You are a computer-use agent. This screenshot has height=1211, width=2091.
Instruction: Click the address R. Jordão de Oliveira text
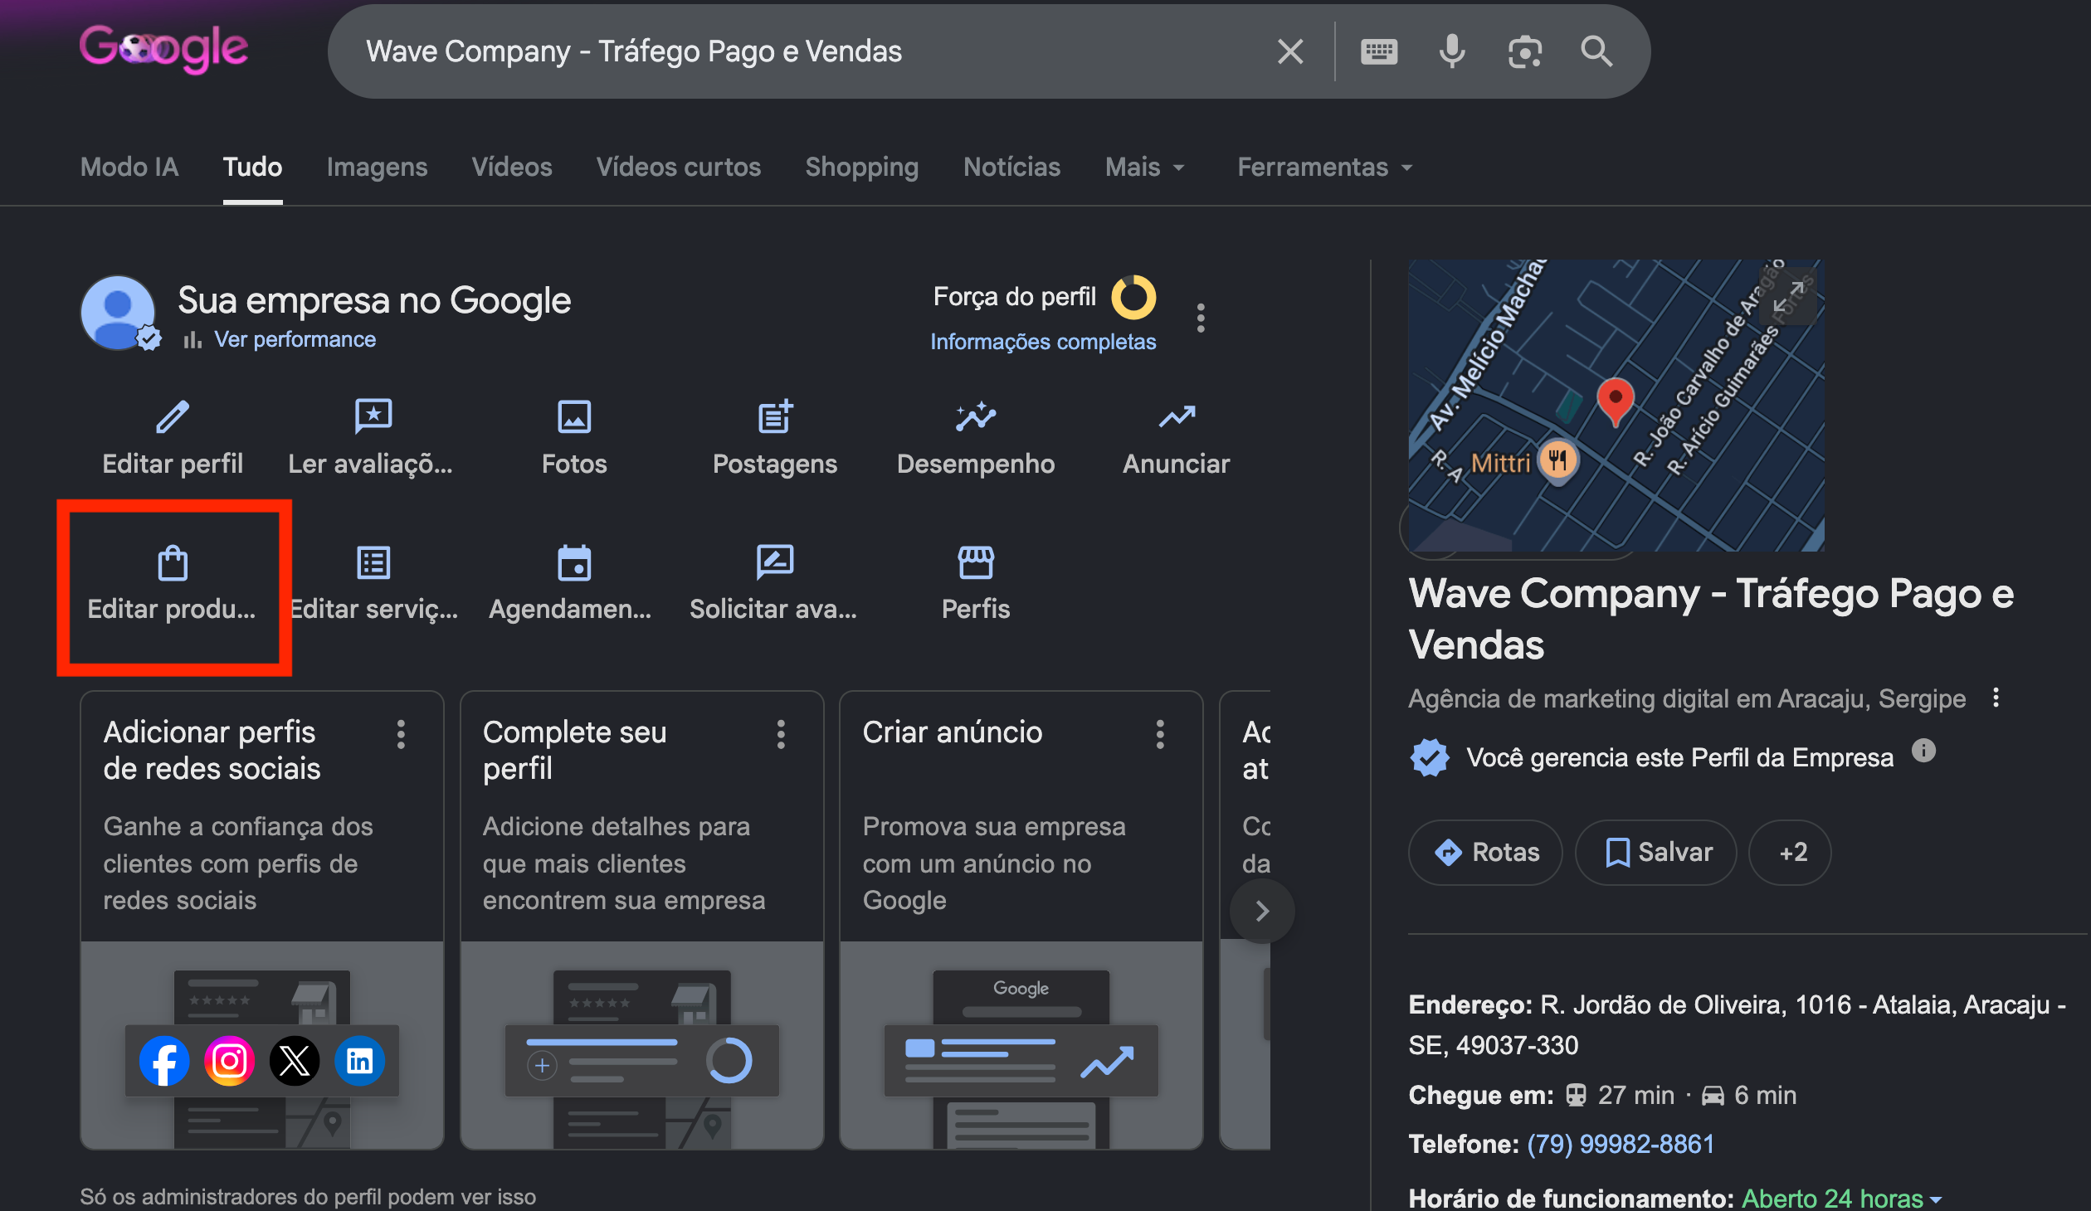[1738, 1024]
